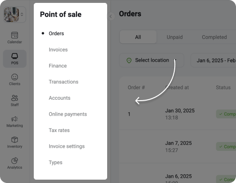Select the POS icon in sidebar
This screenshot has width=236, height=183.
14,56
